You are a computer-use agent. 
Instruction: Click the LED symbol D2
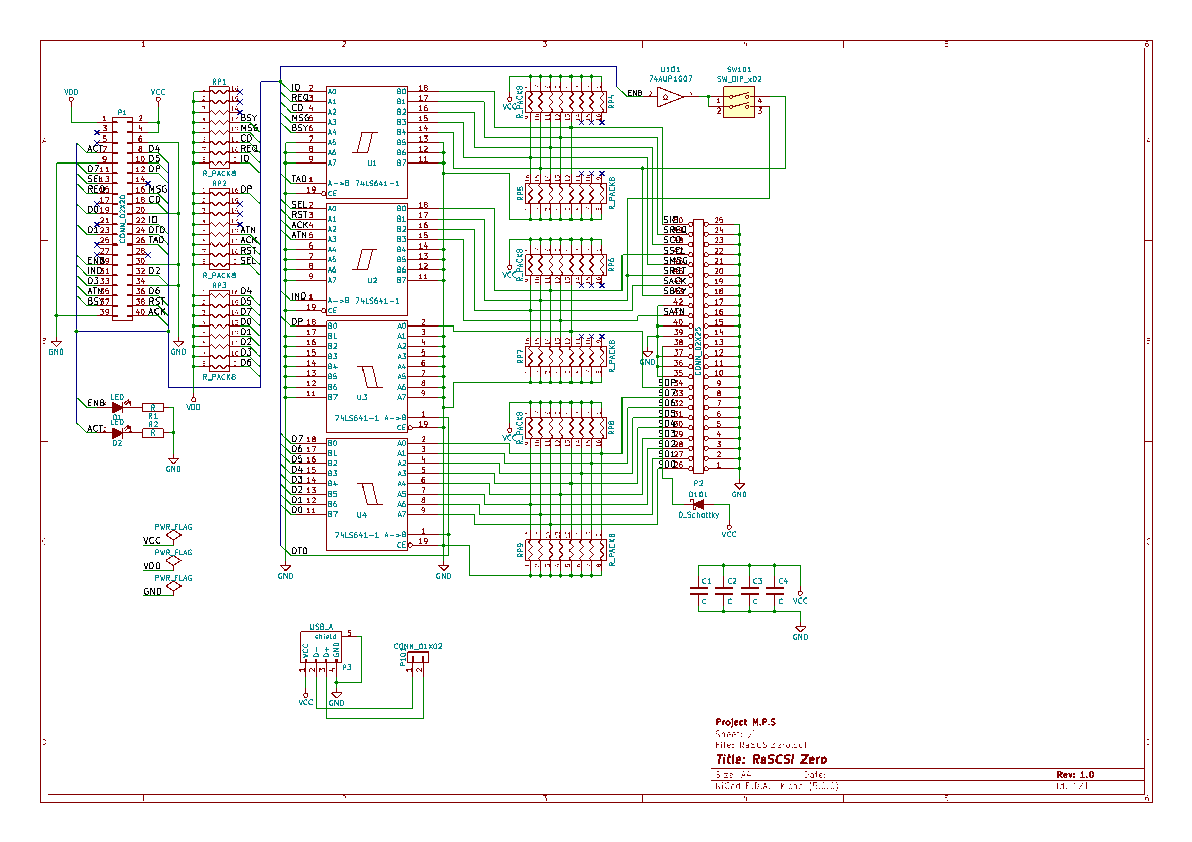pos(117,432)
